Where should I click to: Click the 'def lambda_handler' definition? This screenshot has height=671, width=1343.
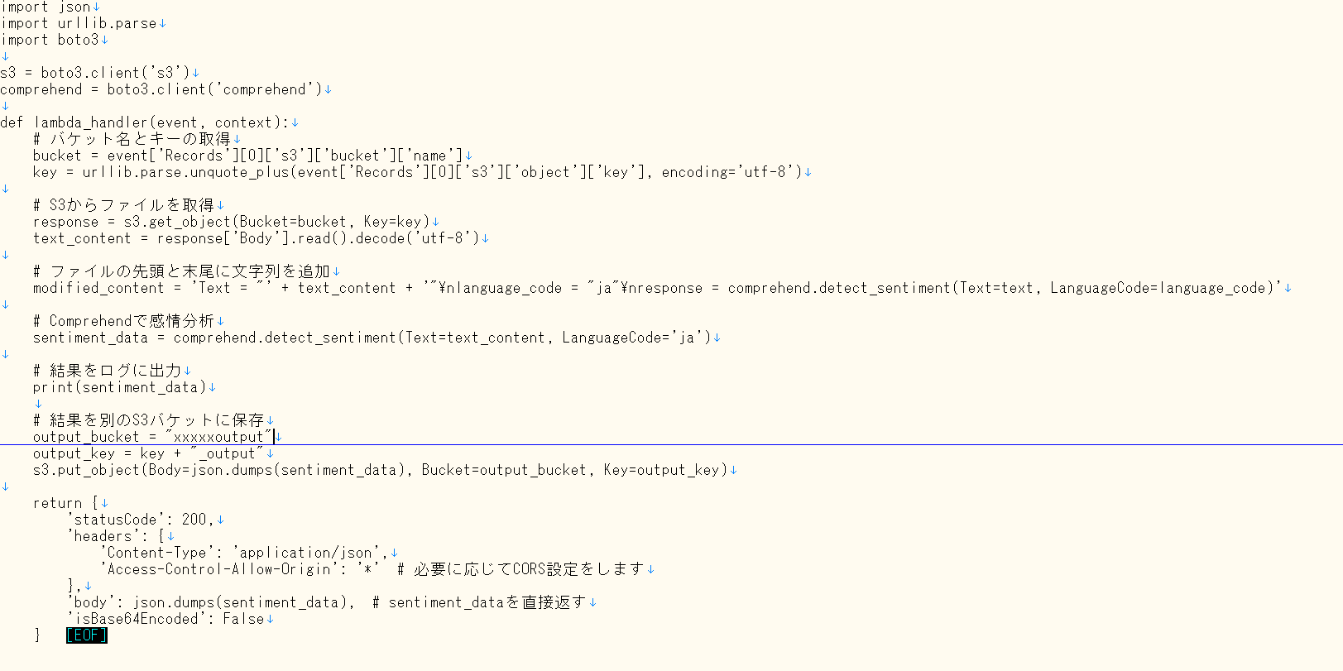coord(145,122)
